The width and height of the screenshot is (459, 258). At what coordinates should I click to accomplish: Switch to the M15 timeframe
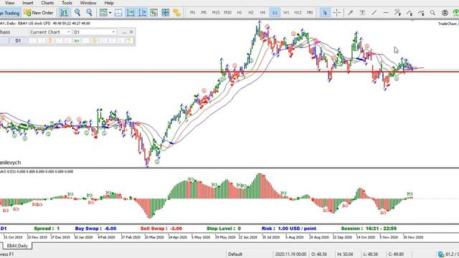pos(216,13)
